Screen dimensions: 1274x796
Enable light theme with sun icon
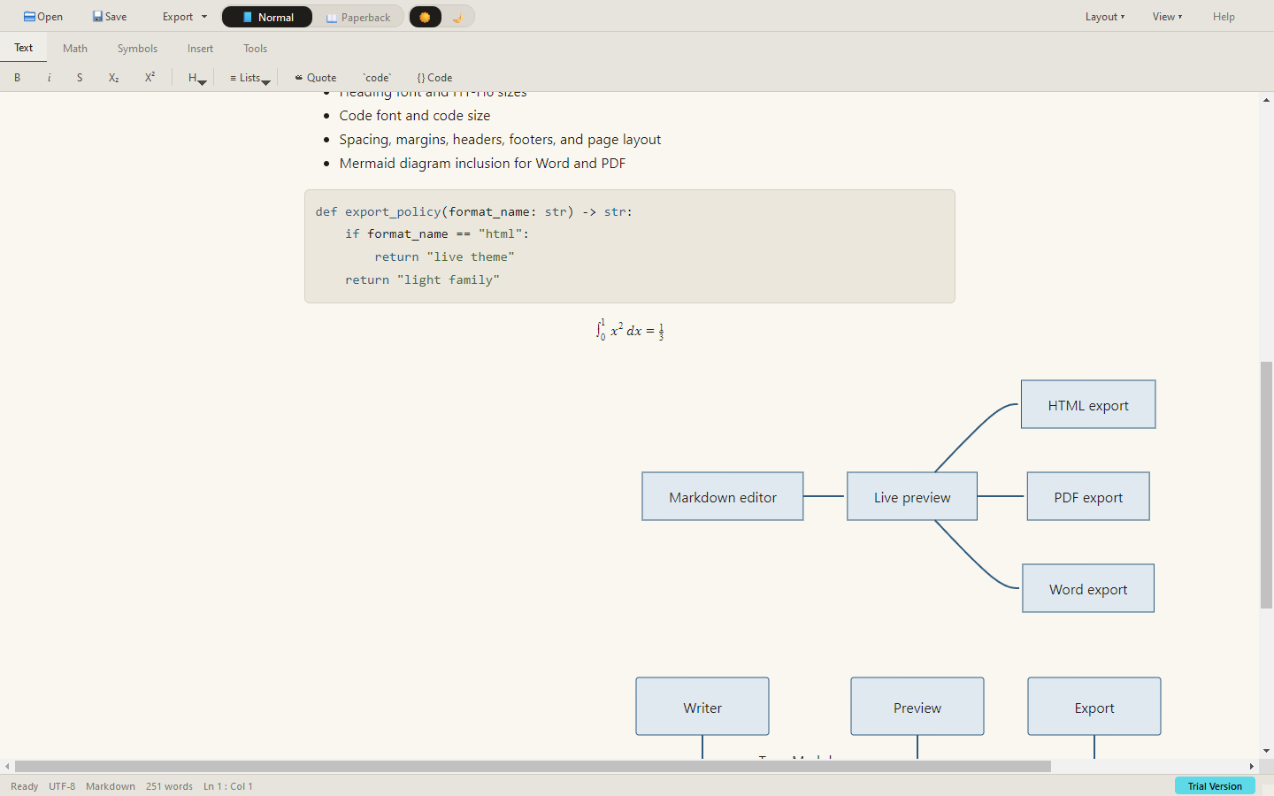pyautogui.click(x=425, y=17)
